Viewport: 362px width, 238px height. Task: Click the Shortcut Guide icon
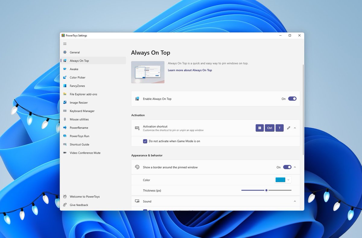point(65,144)
